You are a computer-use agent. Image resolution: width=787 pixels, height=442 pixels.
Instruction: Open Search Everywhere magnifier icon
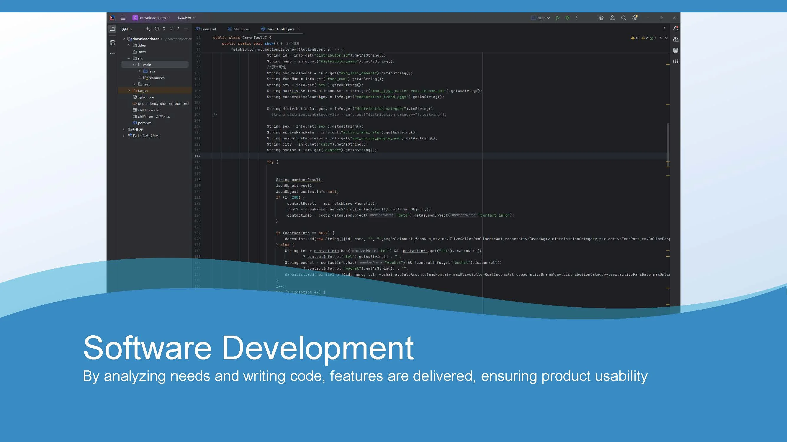(x=624, y=18)
